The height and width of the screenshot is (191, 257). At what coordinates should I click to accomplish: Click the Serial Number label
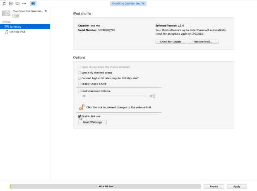coord(87,30)
